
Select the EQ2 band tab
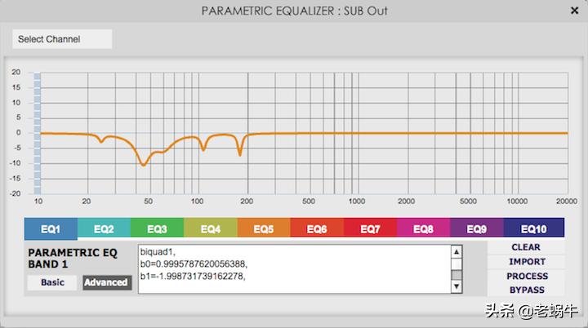(x=104, y=228)
